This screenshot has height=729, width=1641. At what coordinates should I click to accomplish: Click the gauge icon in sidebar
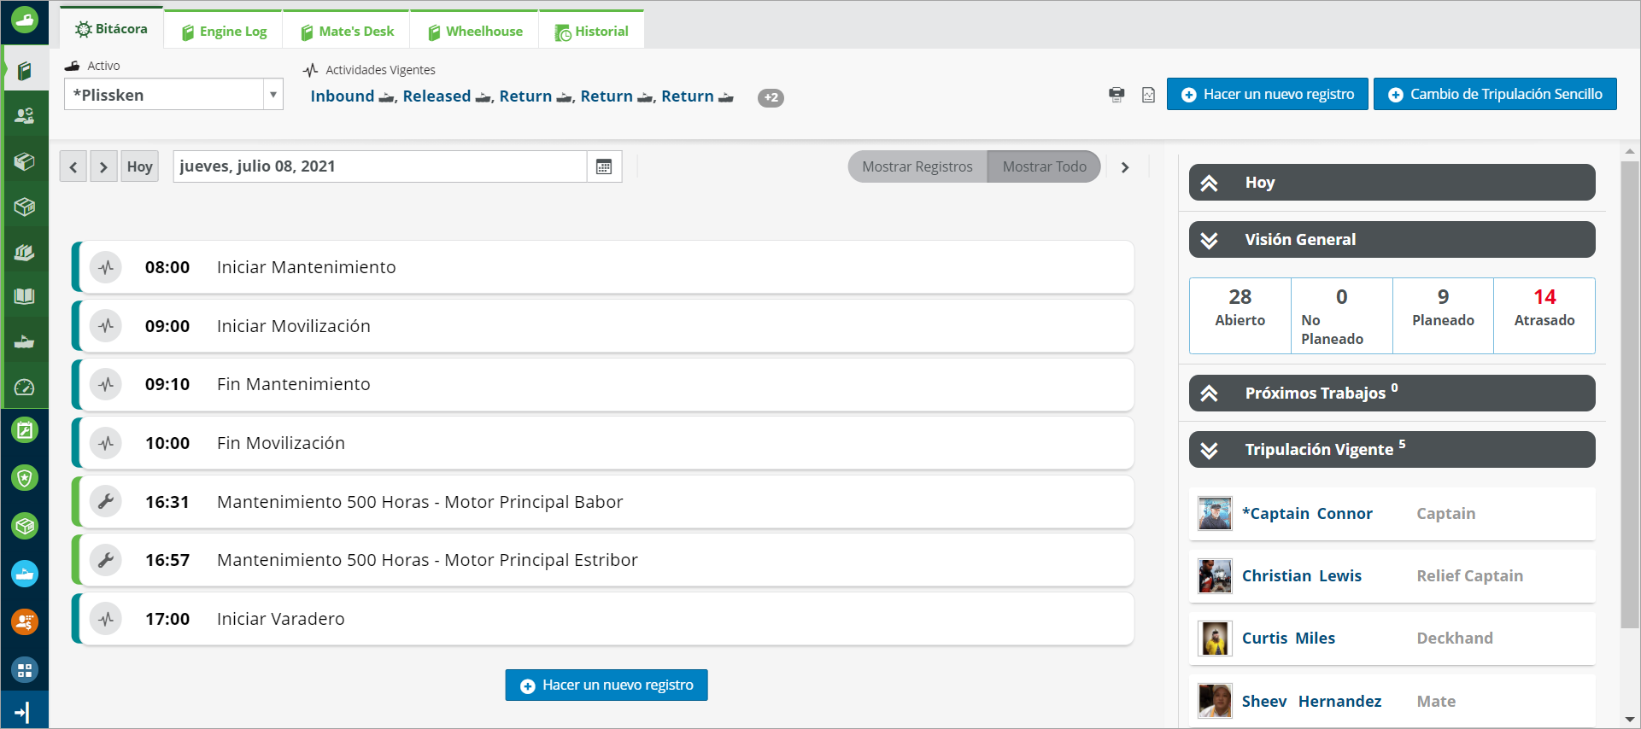25,388
